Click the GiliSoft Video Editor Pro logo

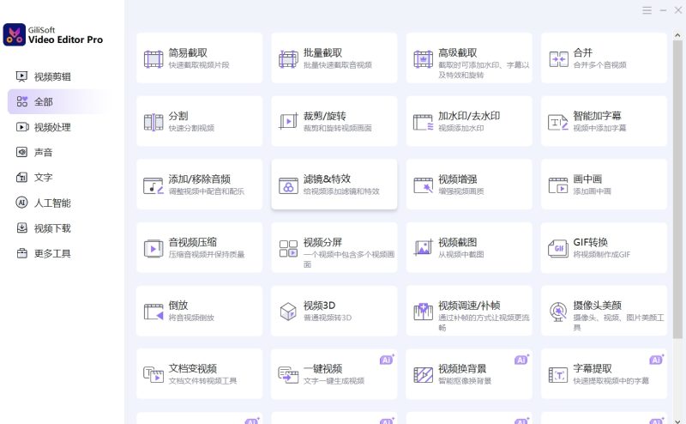click(15, 34)
